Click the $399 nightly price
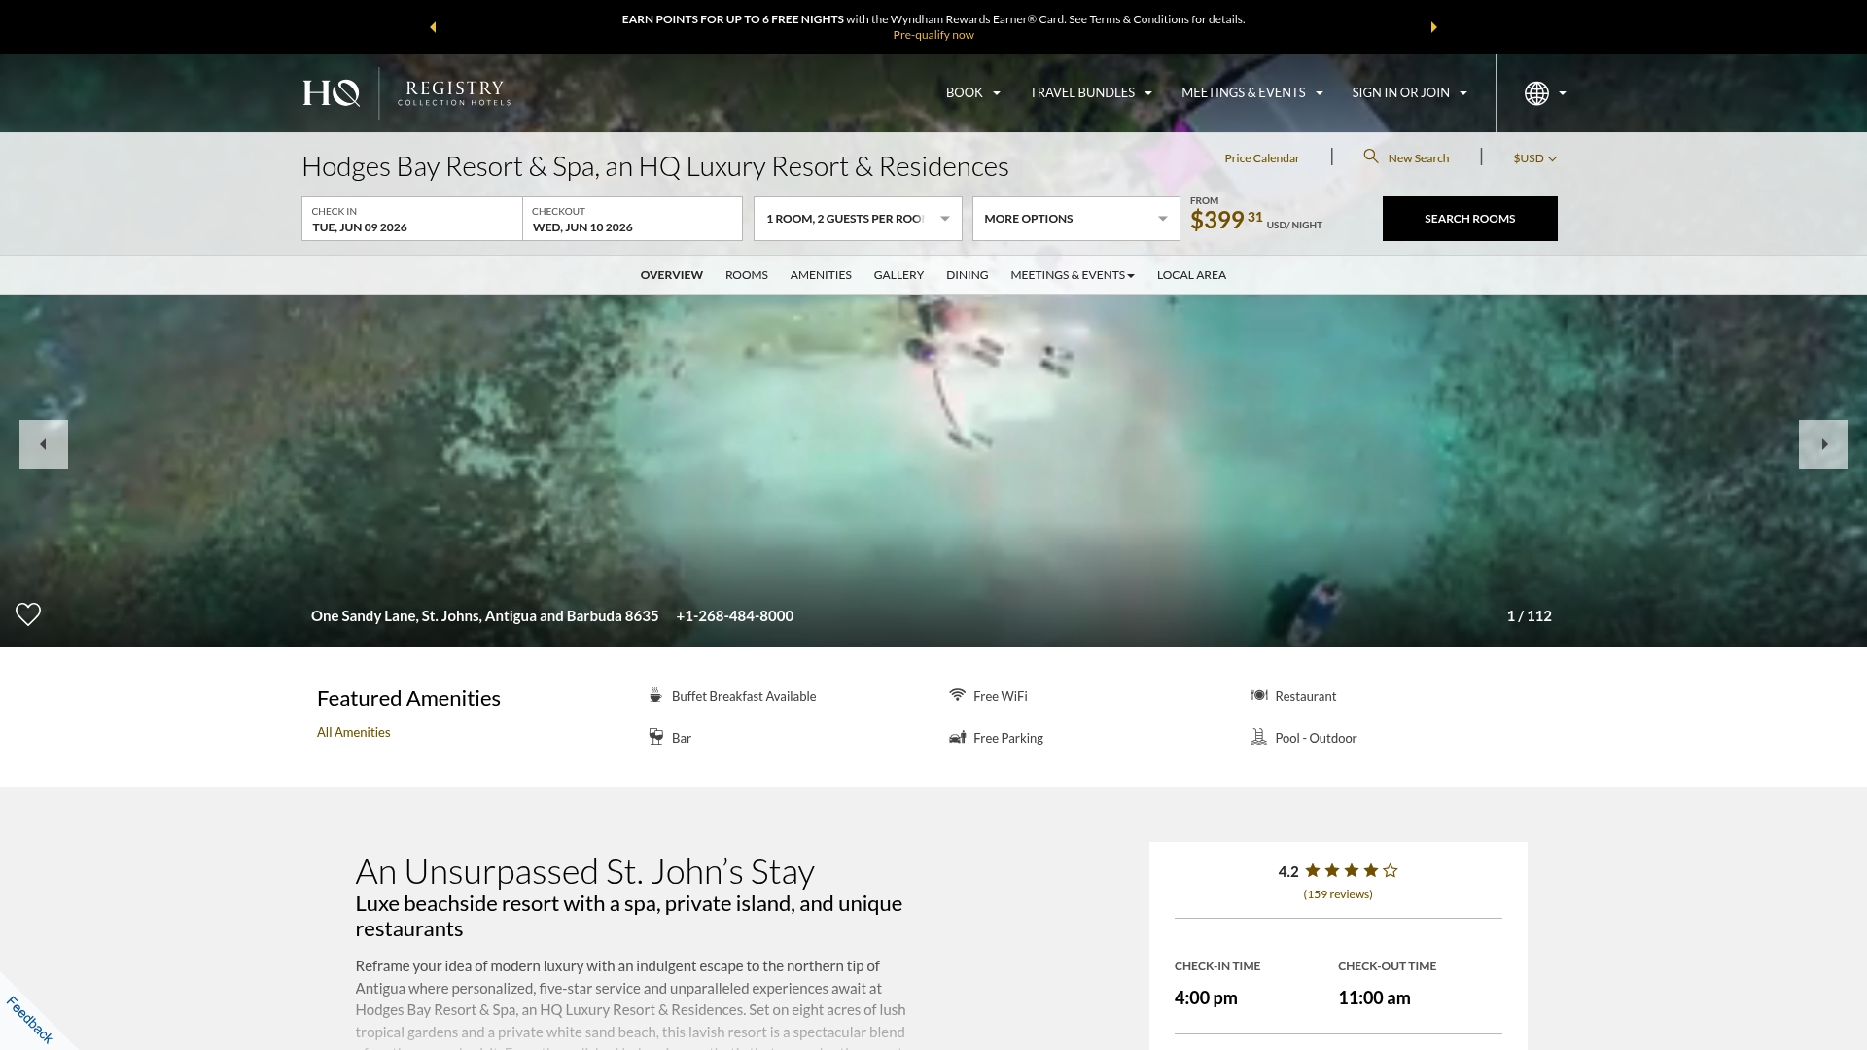The image size is (1867, 1050). (1226, 219)
